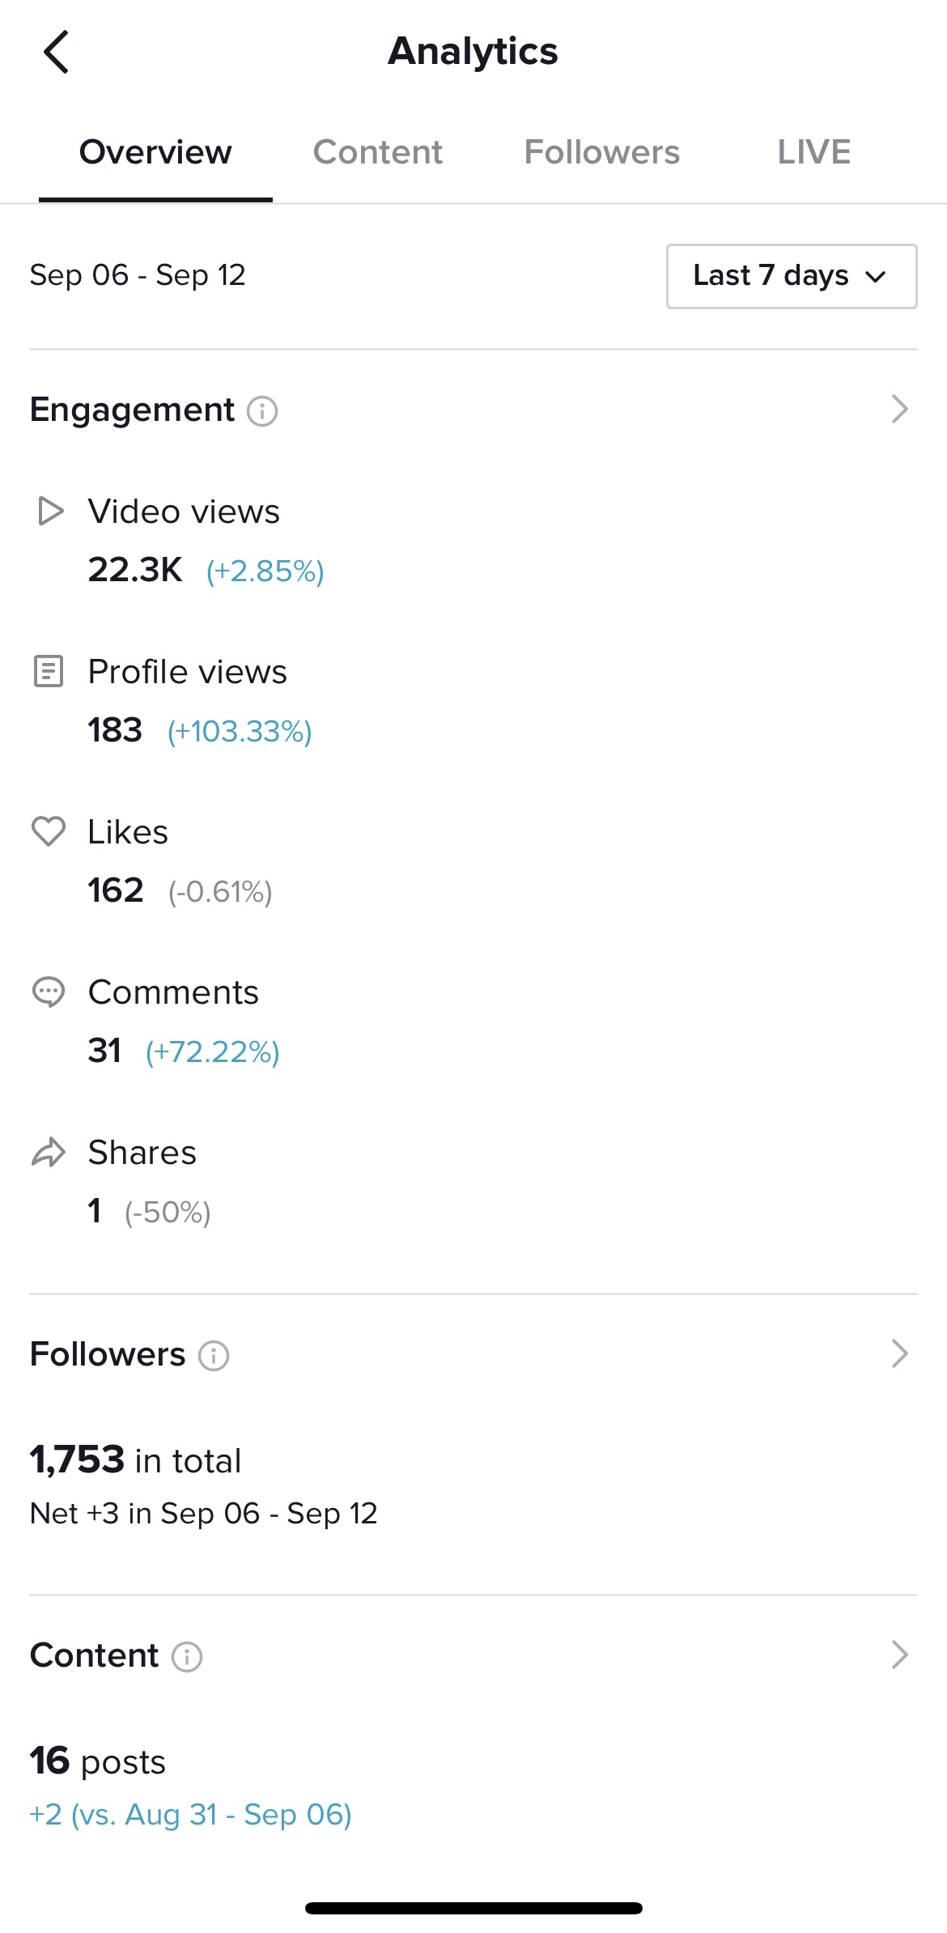Viewport: 947px width, 1933px height.
Task: Select the Overview tab
Action: pyautogui.click(x=155, y=152)
